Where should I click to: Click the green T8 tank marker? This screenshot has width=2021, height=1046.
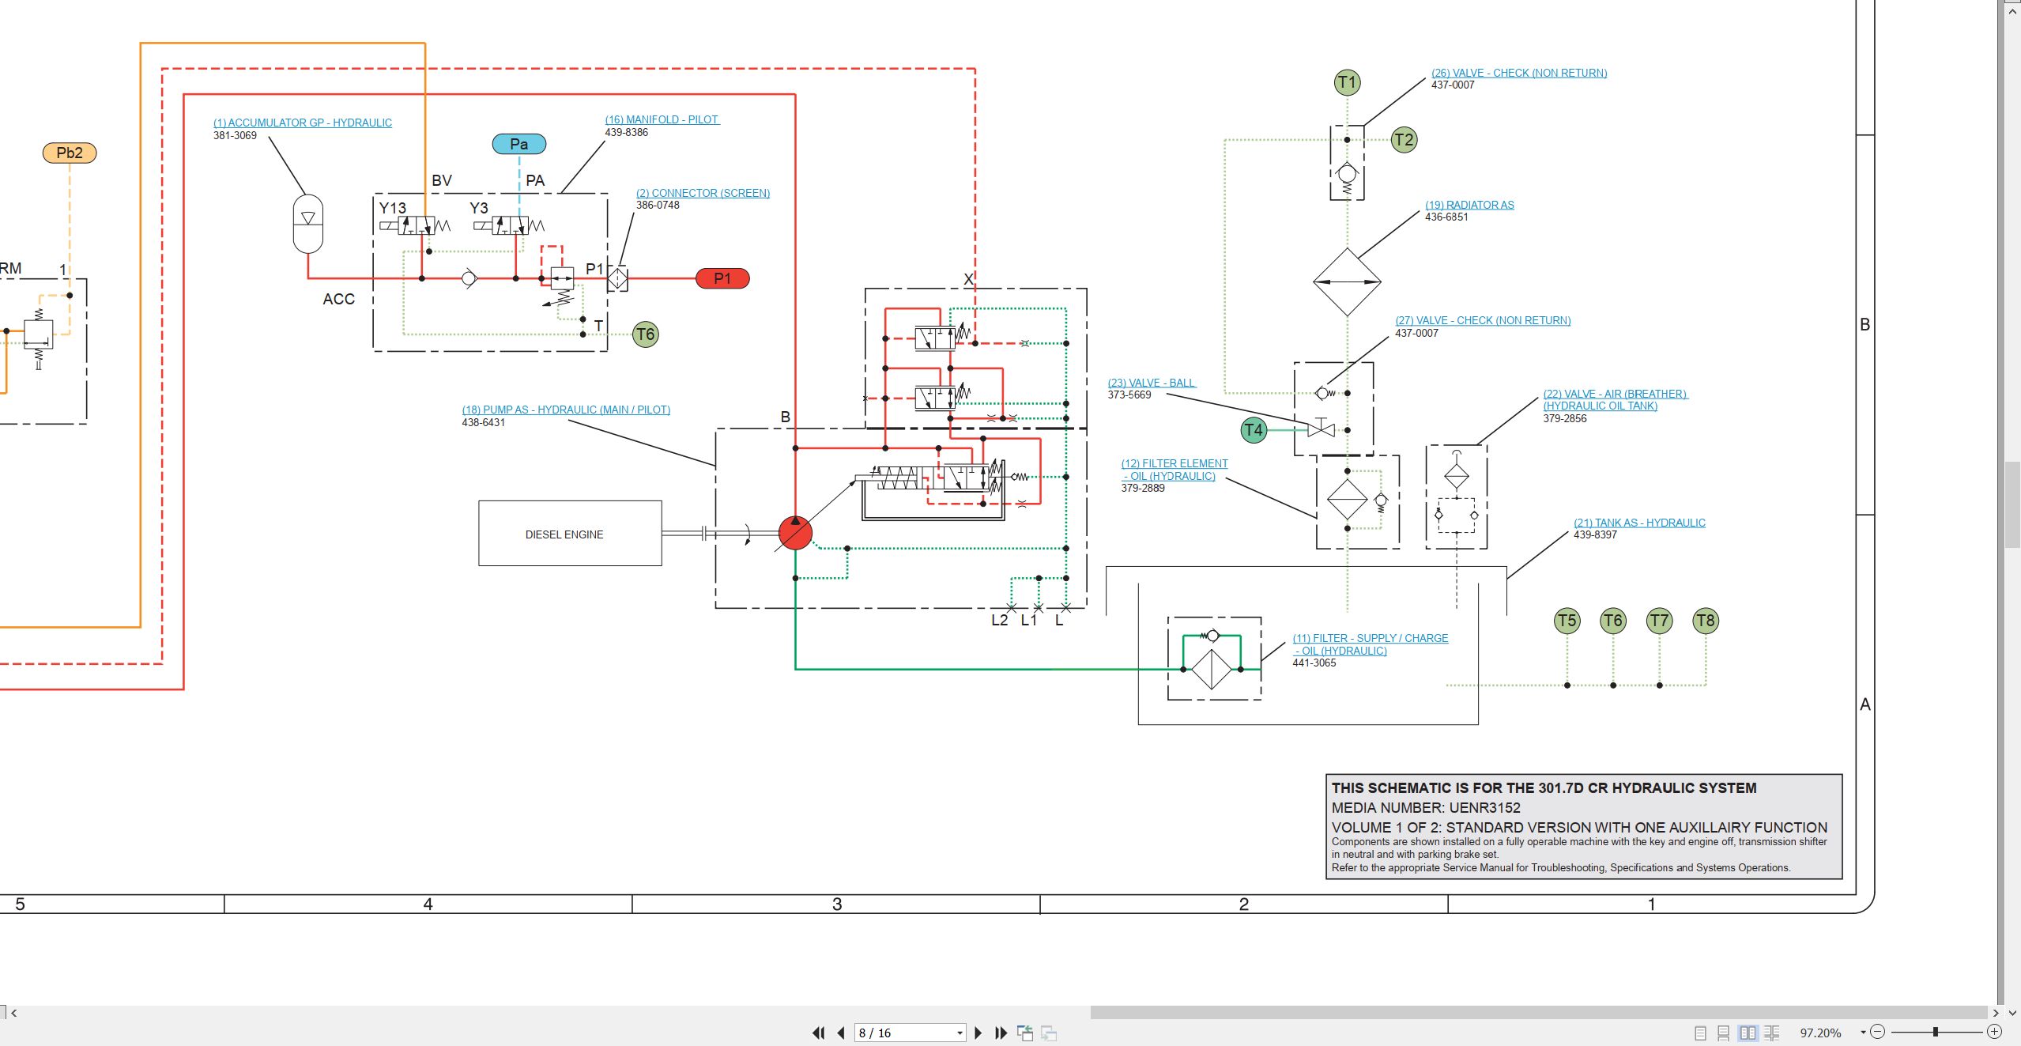click(x=1706, y=621)
